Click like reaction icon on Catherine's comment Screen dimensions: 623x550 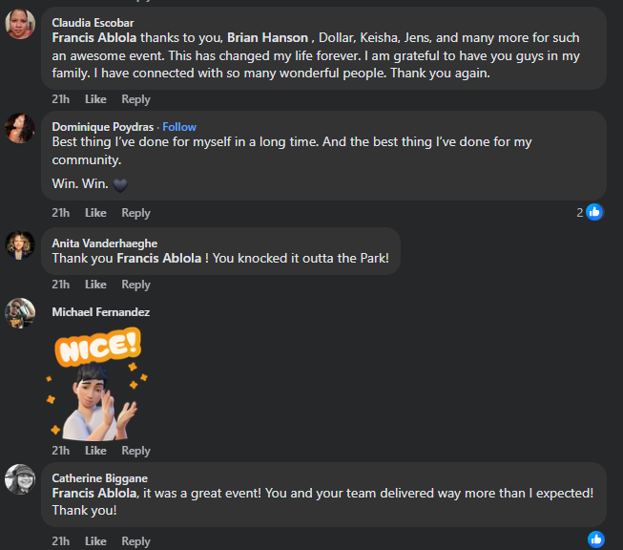[x=595, y=539]
